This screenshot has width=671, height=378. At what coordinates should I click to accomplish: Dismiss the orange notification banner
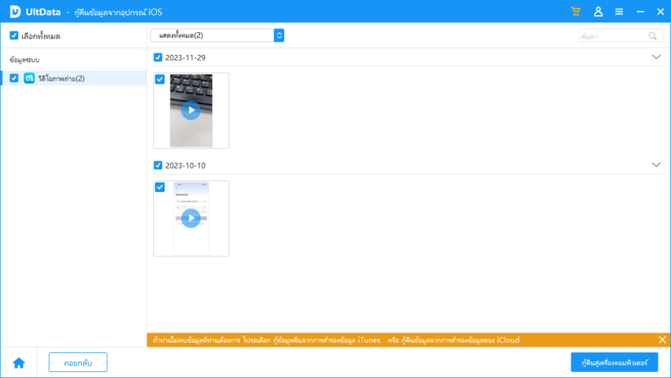tap(662, 340)
